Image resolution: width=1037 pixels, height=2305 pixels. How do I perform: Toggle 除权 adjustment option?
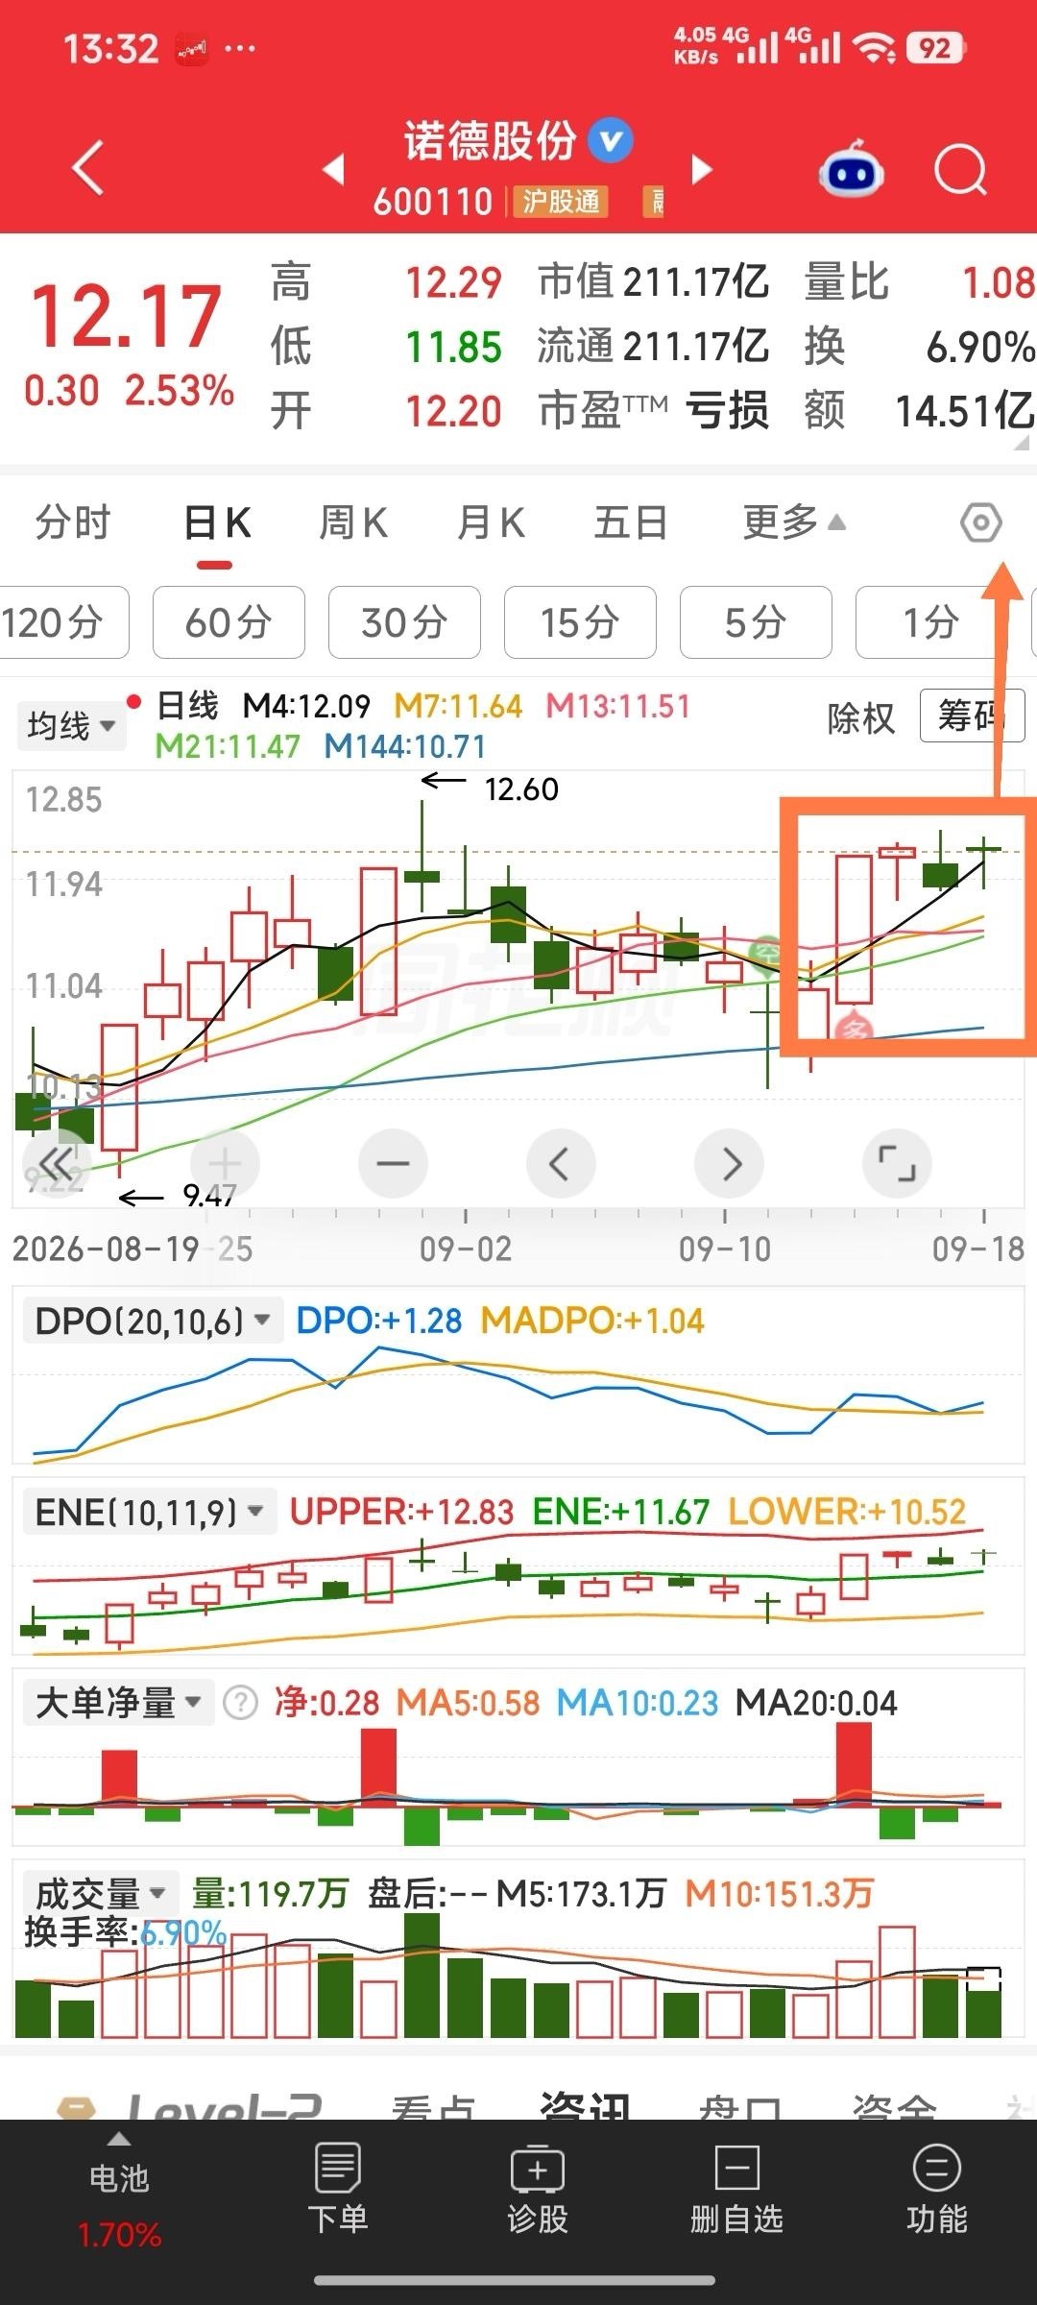coord(860,717)
